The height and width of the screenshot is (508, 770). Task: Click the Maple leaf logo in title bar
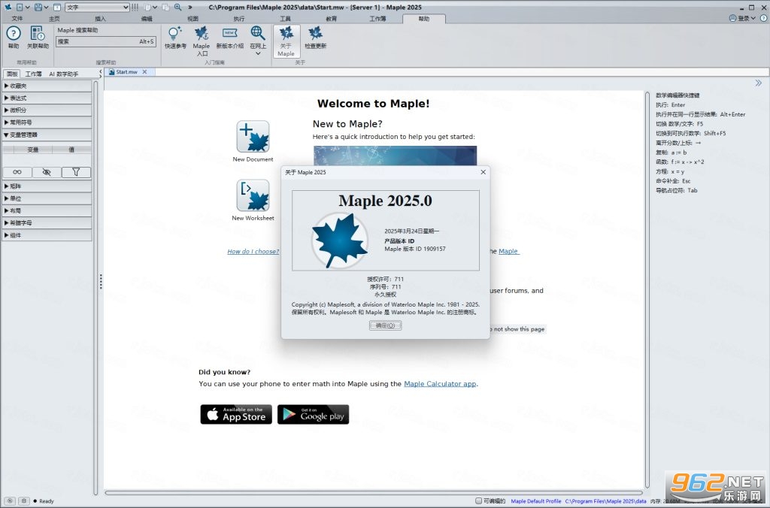tap(8, 7)
